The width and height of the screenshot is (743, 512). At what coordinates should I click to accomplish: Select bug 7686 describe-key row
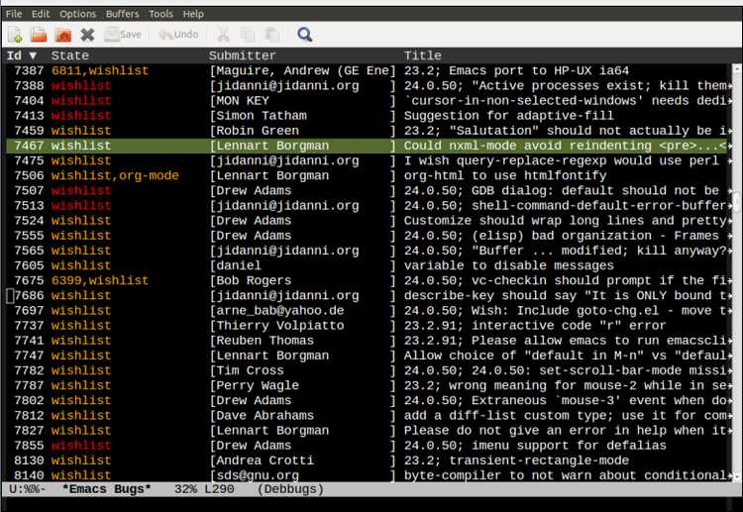click(369, 295)
